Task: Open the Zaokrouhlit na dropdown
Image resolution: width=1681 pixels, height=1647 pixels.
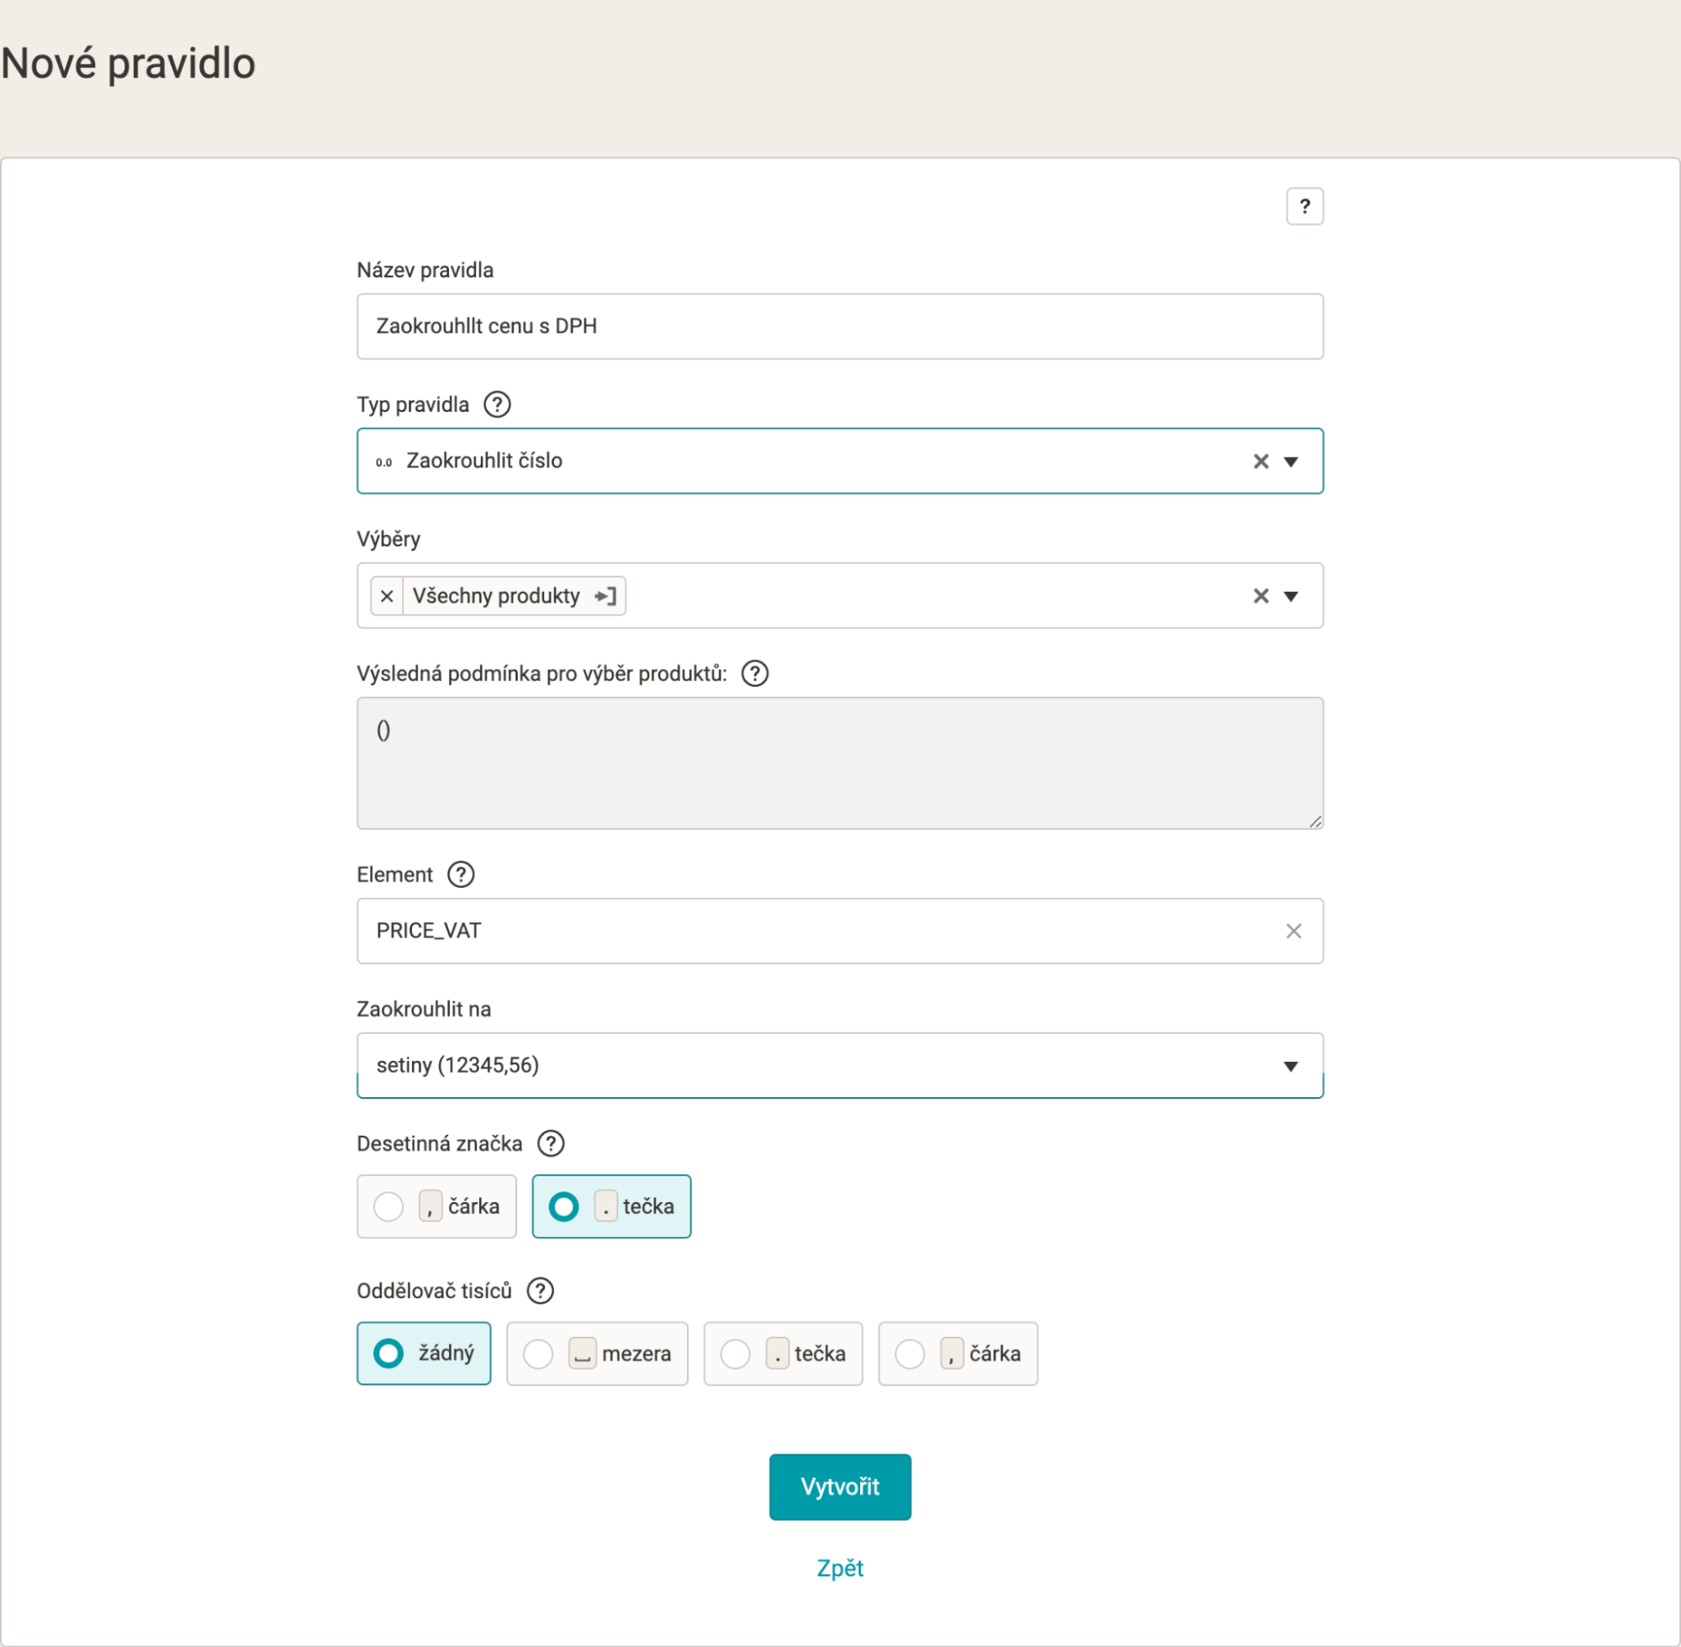Action: tap(1290, 1066)
